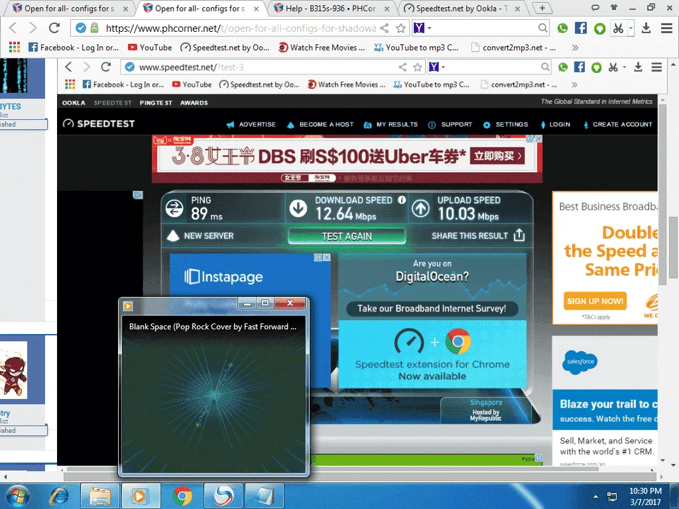This screenshot has height=509, width=679.
Task: Click BECOME A HOST link
Action: pyautogui.click(x=320, y=124)
